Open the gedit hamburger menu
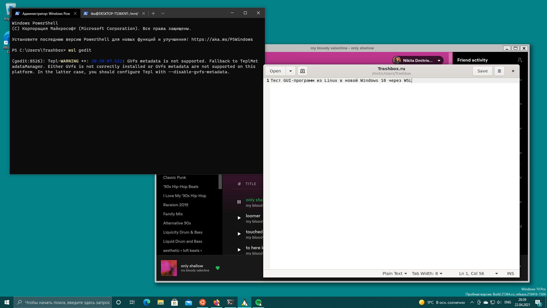The height and width of the screenshot is (308, 547). [x=499, y=71]
